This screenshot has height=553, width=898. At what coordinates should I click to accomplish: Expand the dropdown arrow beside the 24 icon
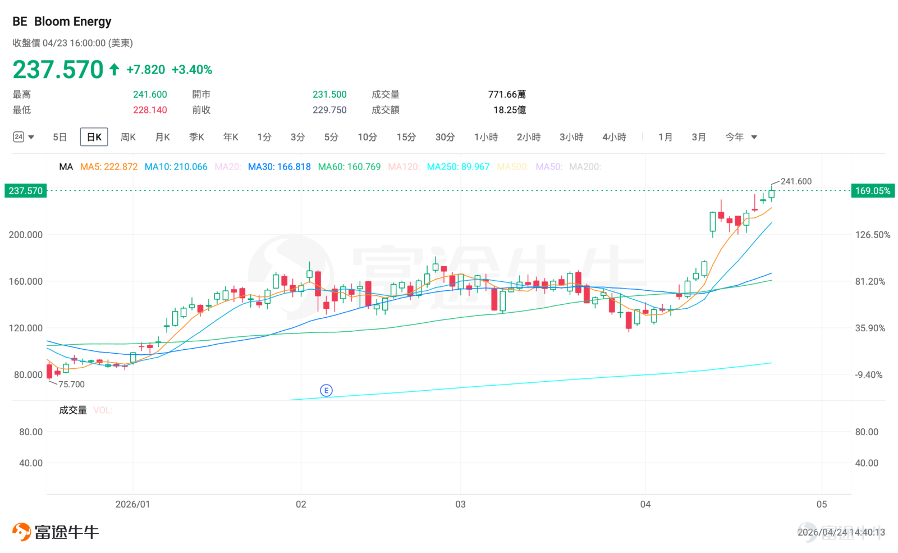pyautogui.click(x=31, y=137)
